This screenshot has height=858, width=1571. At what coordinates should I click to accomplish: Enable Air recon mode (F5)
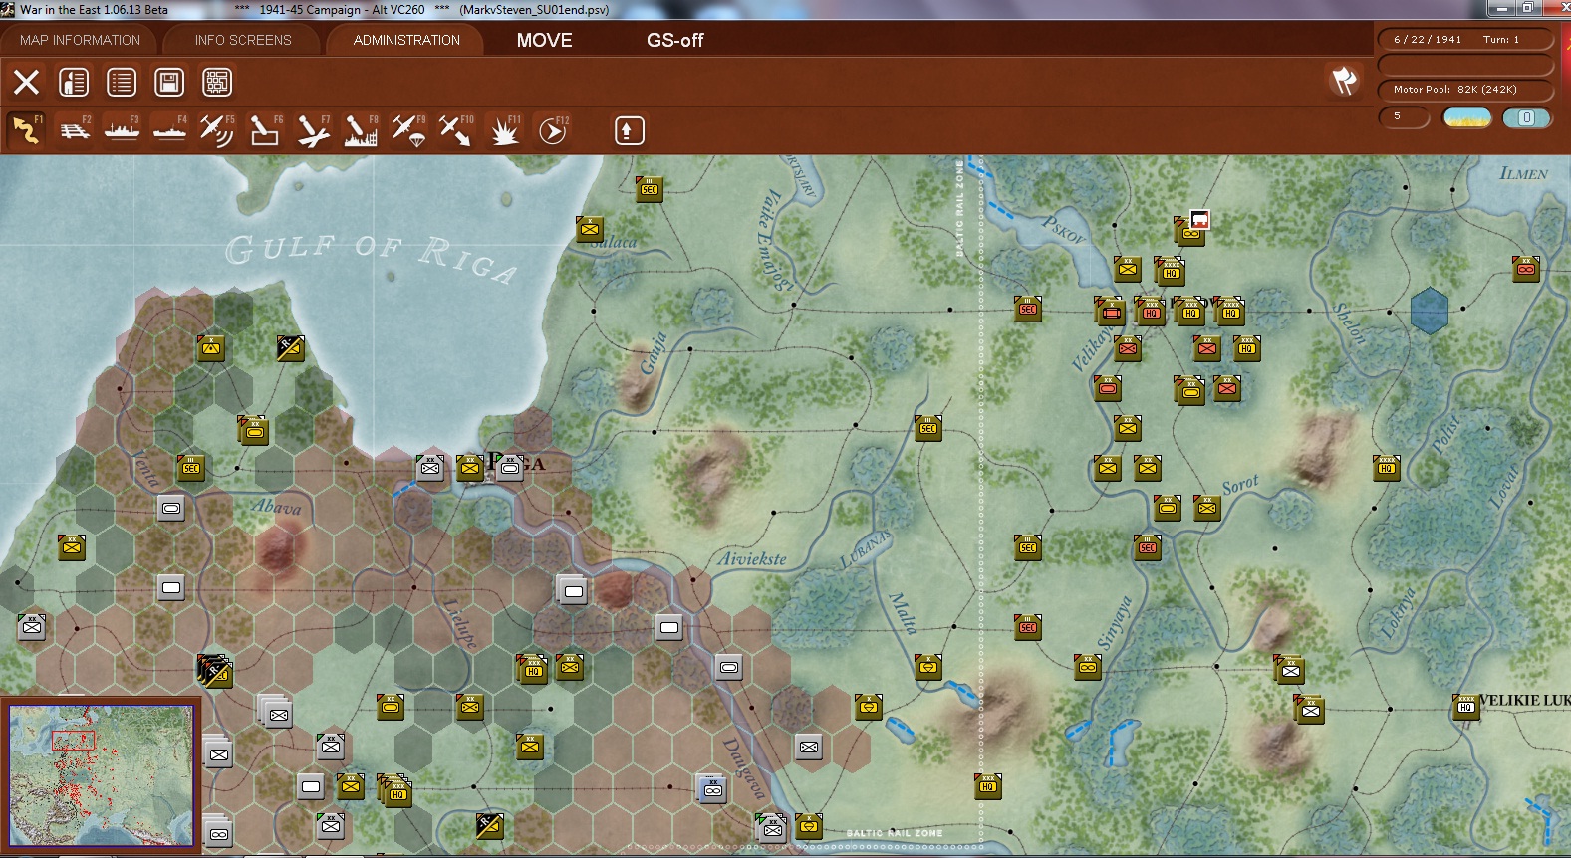(x=217, y=130)
